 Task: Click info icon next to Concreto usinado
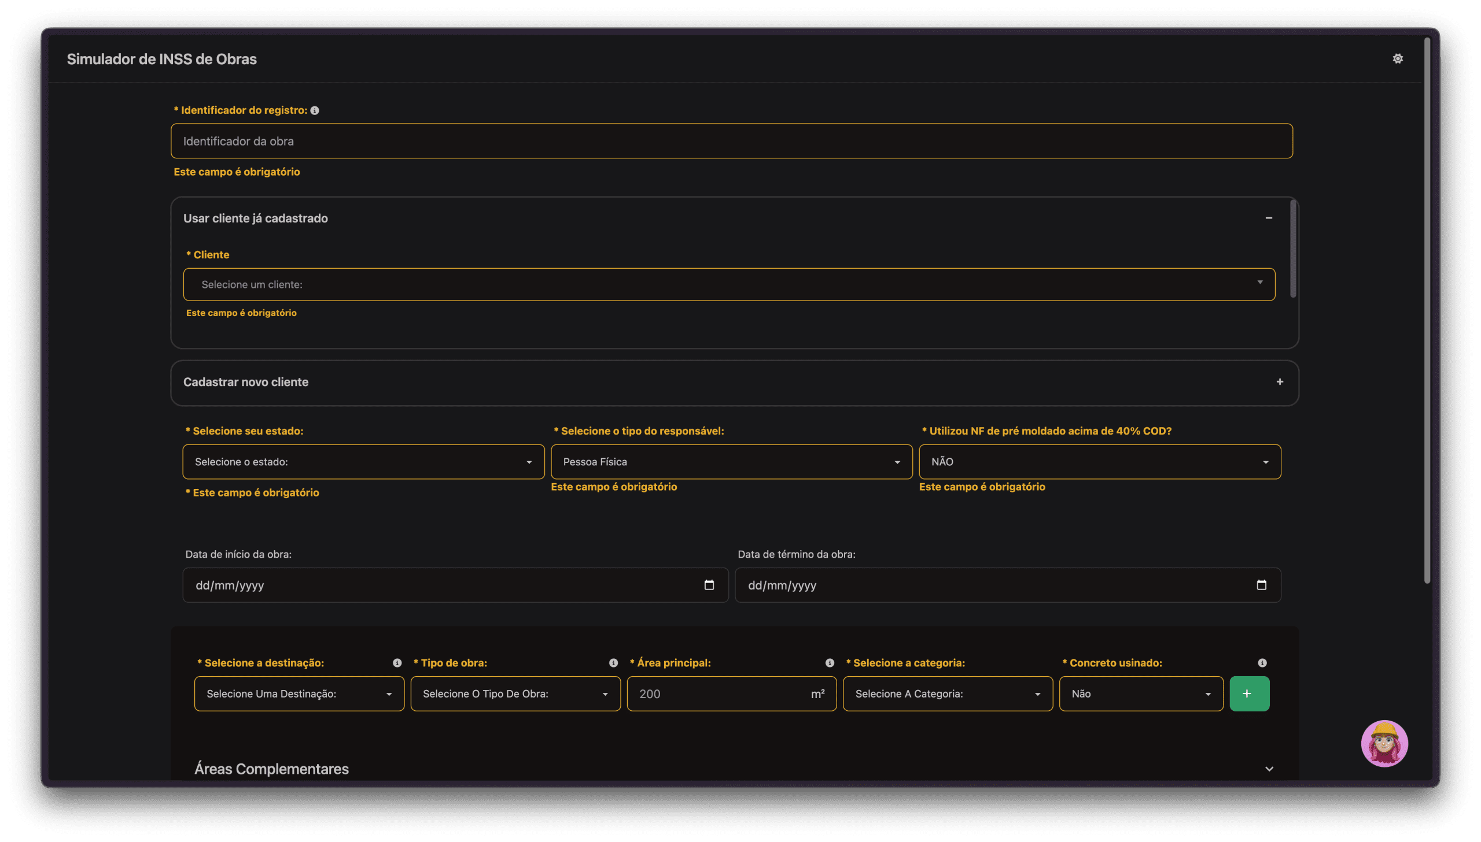[1262, 663]
